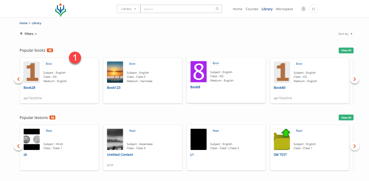Open the Workspace menu item
The height and width of the screenshot is (181, 369).
coord(284,9)
